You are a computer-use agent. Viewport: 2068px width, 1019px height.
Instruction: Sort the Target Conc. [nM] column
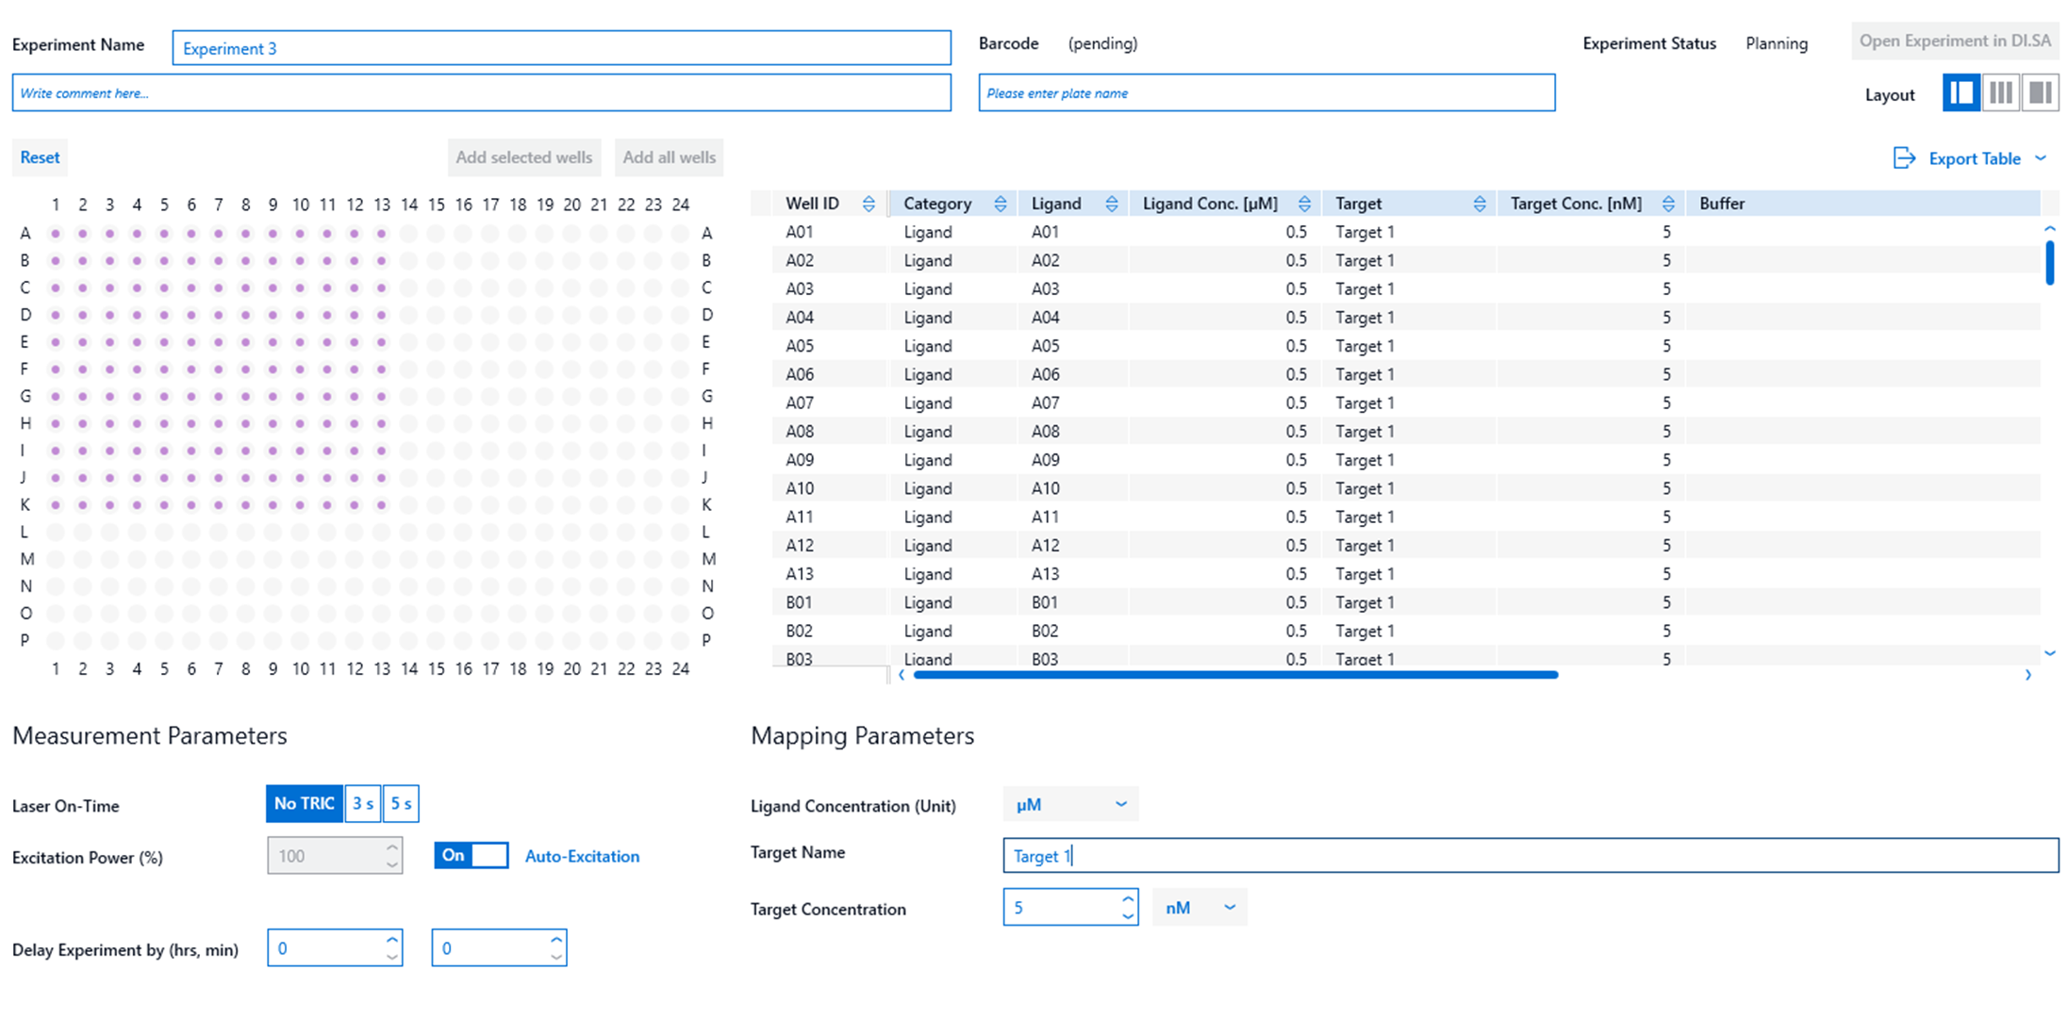pos(1669,203)
